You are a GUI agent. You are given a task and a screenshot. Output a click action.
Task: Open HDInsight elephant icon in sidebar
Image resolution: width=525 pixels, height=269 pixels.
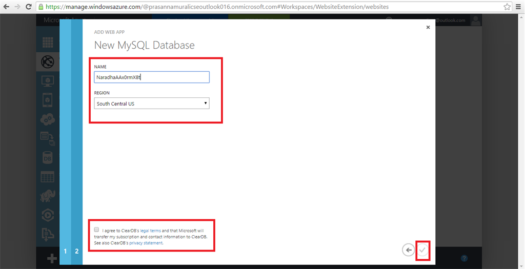pos(48,196)
